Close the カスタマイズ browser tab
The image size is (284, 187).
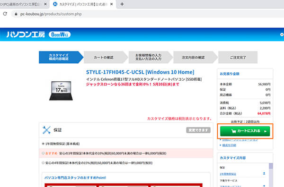click(112, 4)
